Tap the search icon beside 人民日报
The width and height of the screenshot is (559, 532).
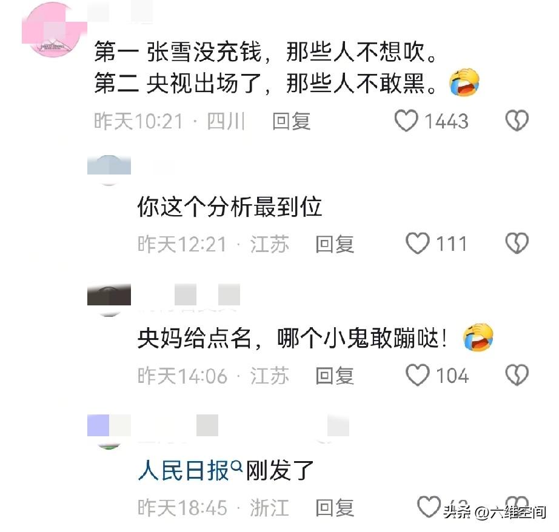(x=236, y=465)
